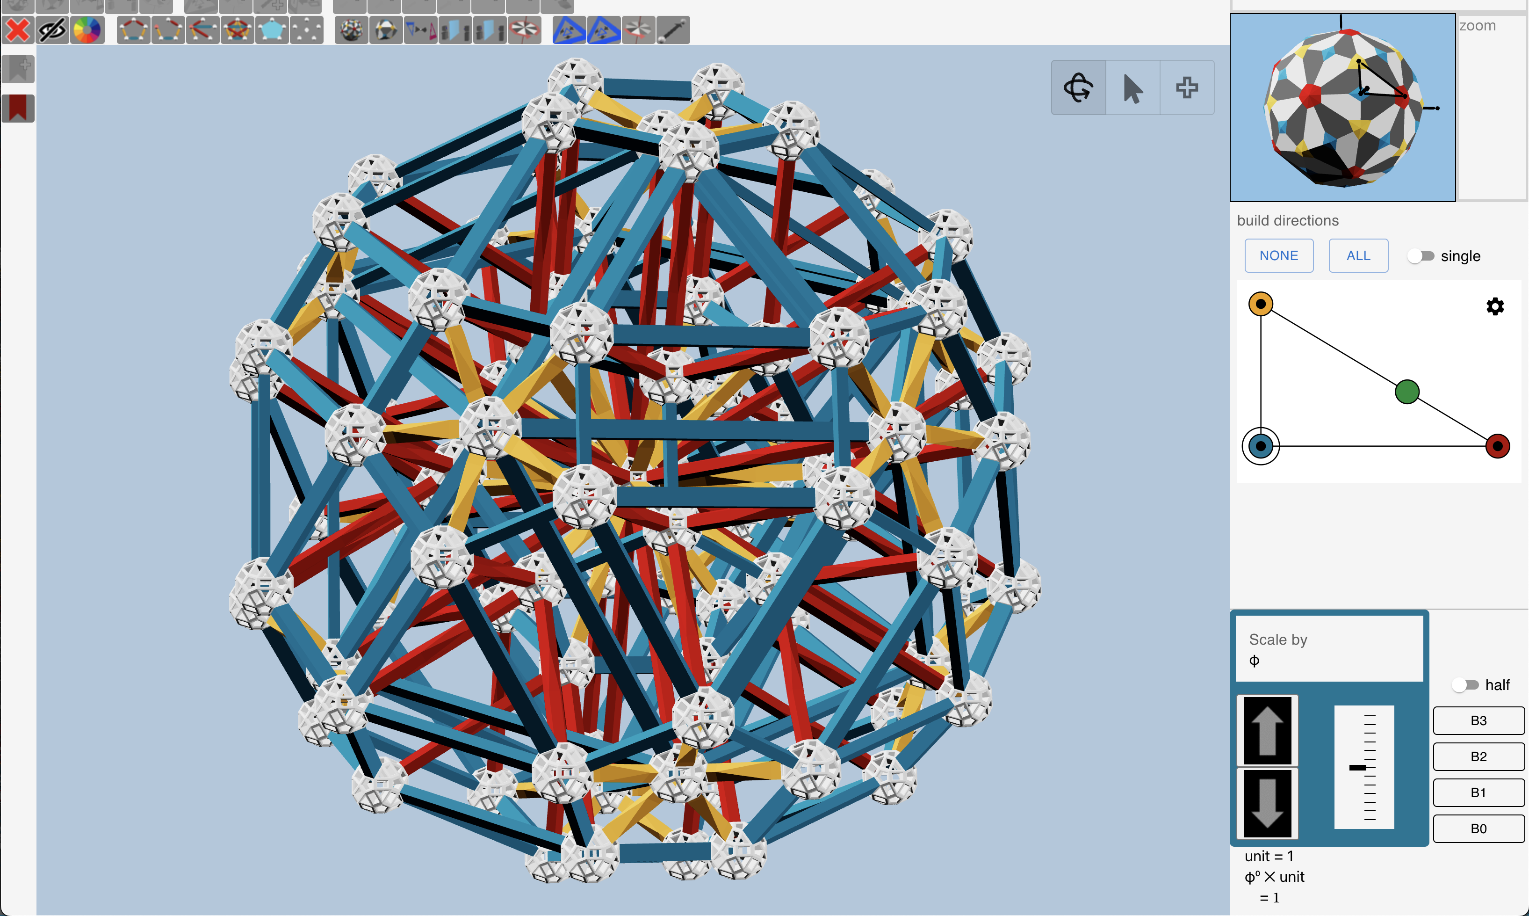Click the build directions NONE button
1529x916 pixels.
point(1278,255)
